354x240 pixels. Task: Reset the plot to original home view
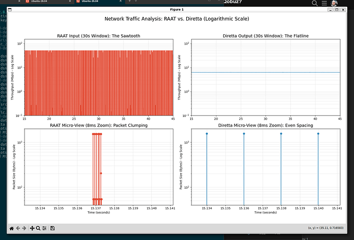(11, 228)
